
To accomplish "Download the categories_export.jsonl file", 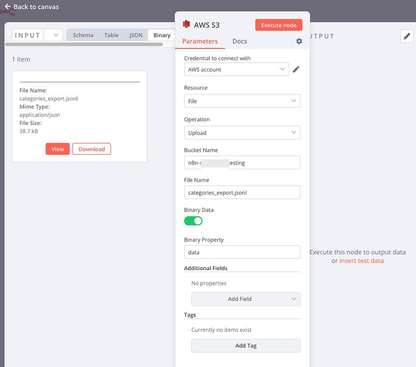I will tap(92, 149).
